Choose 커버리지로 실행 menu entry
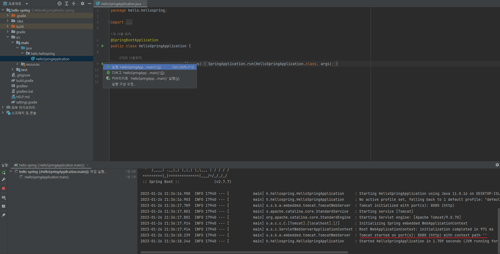500x254 pixels. coord(150,78)
